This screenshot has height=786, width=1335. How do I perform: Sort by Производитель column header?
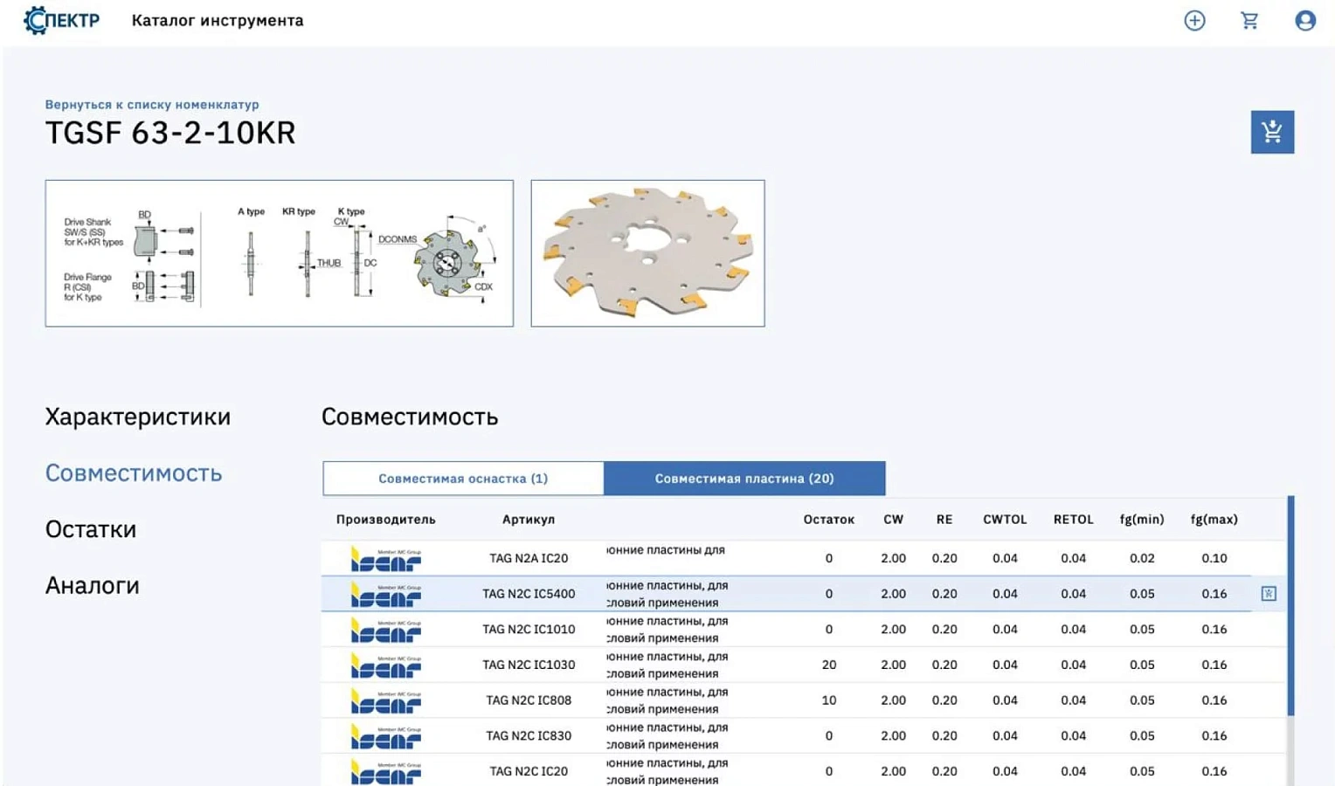pos(385,519)
